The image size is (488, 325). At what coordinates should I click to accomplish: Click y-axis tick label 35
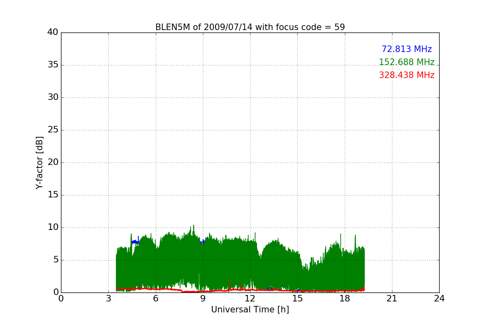point(53,65)
